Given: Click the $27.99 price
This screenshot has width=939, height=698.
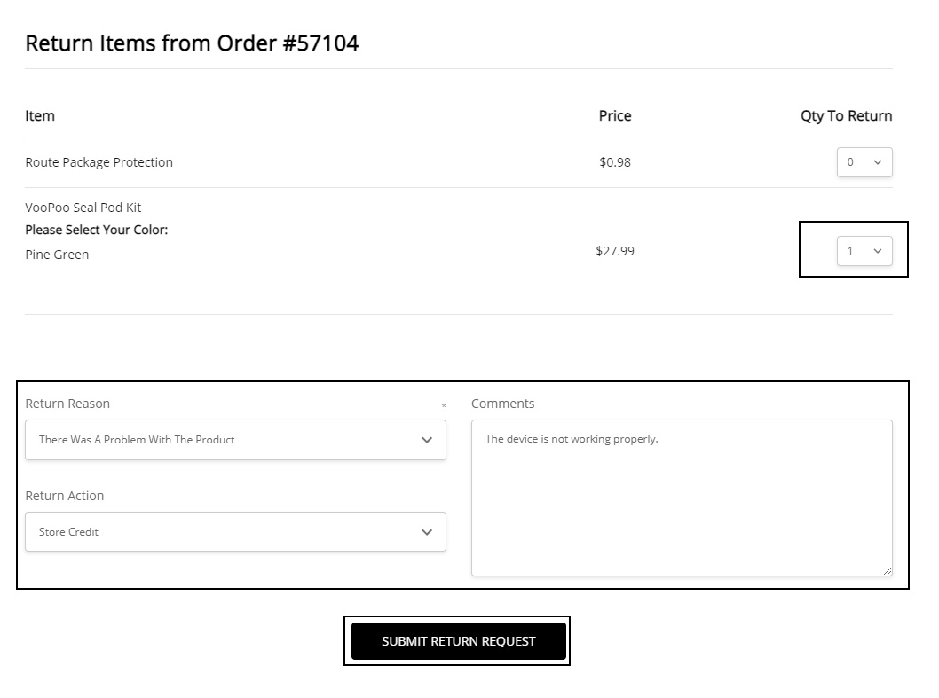Looking at the screenshot, I should (615, 251).
